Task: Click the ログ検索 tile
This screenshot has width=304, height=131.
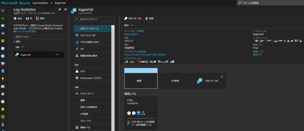Action: 175,81
